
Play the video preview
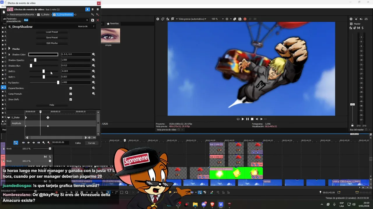click(x=243, y=119)
